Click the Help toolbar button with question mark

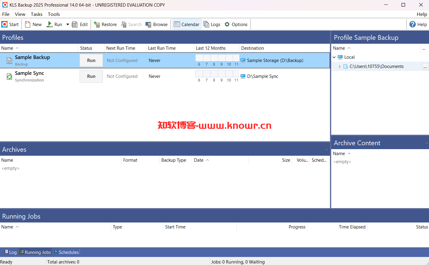click(x=418, y=25)
